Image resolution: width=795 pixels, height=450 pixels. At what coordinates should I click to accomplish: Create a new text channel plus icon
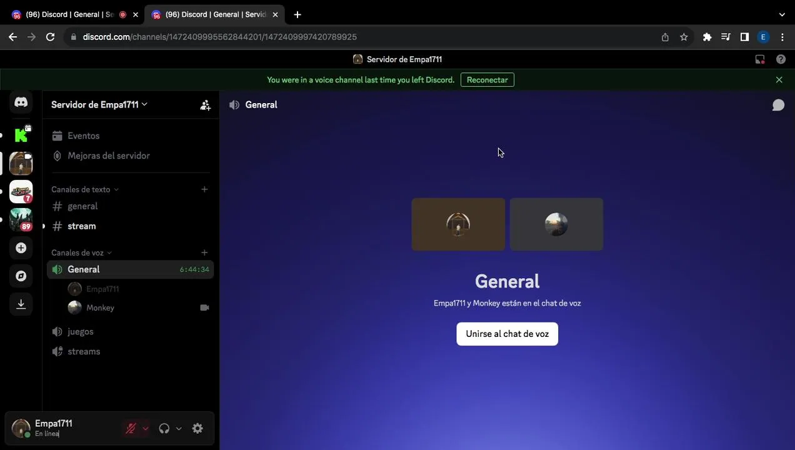pos(204,189)
